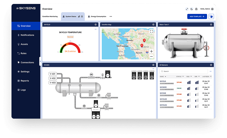
Task: Collapse the left sidebar with arrow handle
Action: pyautogui.click(x=41, y=61)
